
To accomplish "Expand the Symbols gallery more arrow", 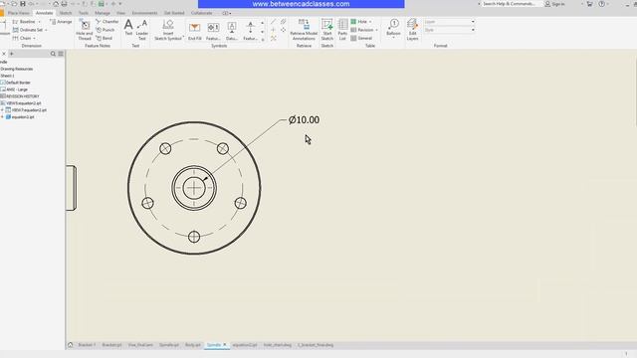I will point(263,40).
